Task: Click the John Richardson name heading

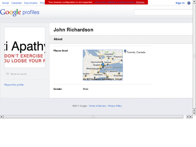Action: pyautogui.click(x=73, y=30)
